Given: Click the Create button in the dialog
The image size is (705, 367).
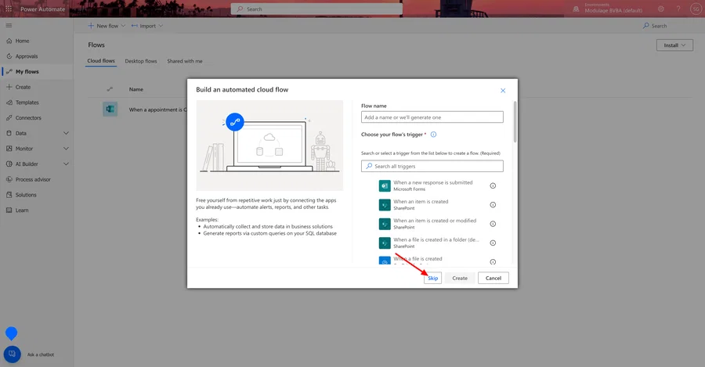Looking at the screenshot, I should coord(460,278).
